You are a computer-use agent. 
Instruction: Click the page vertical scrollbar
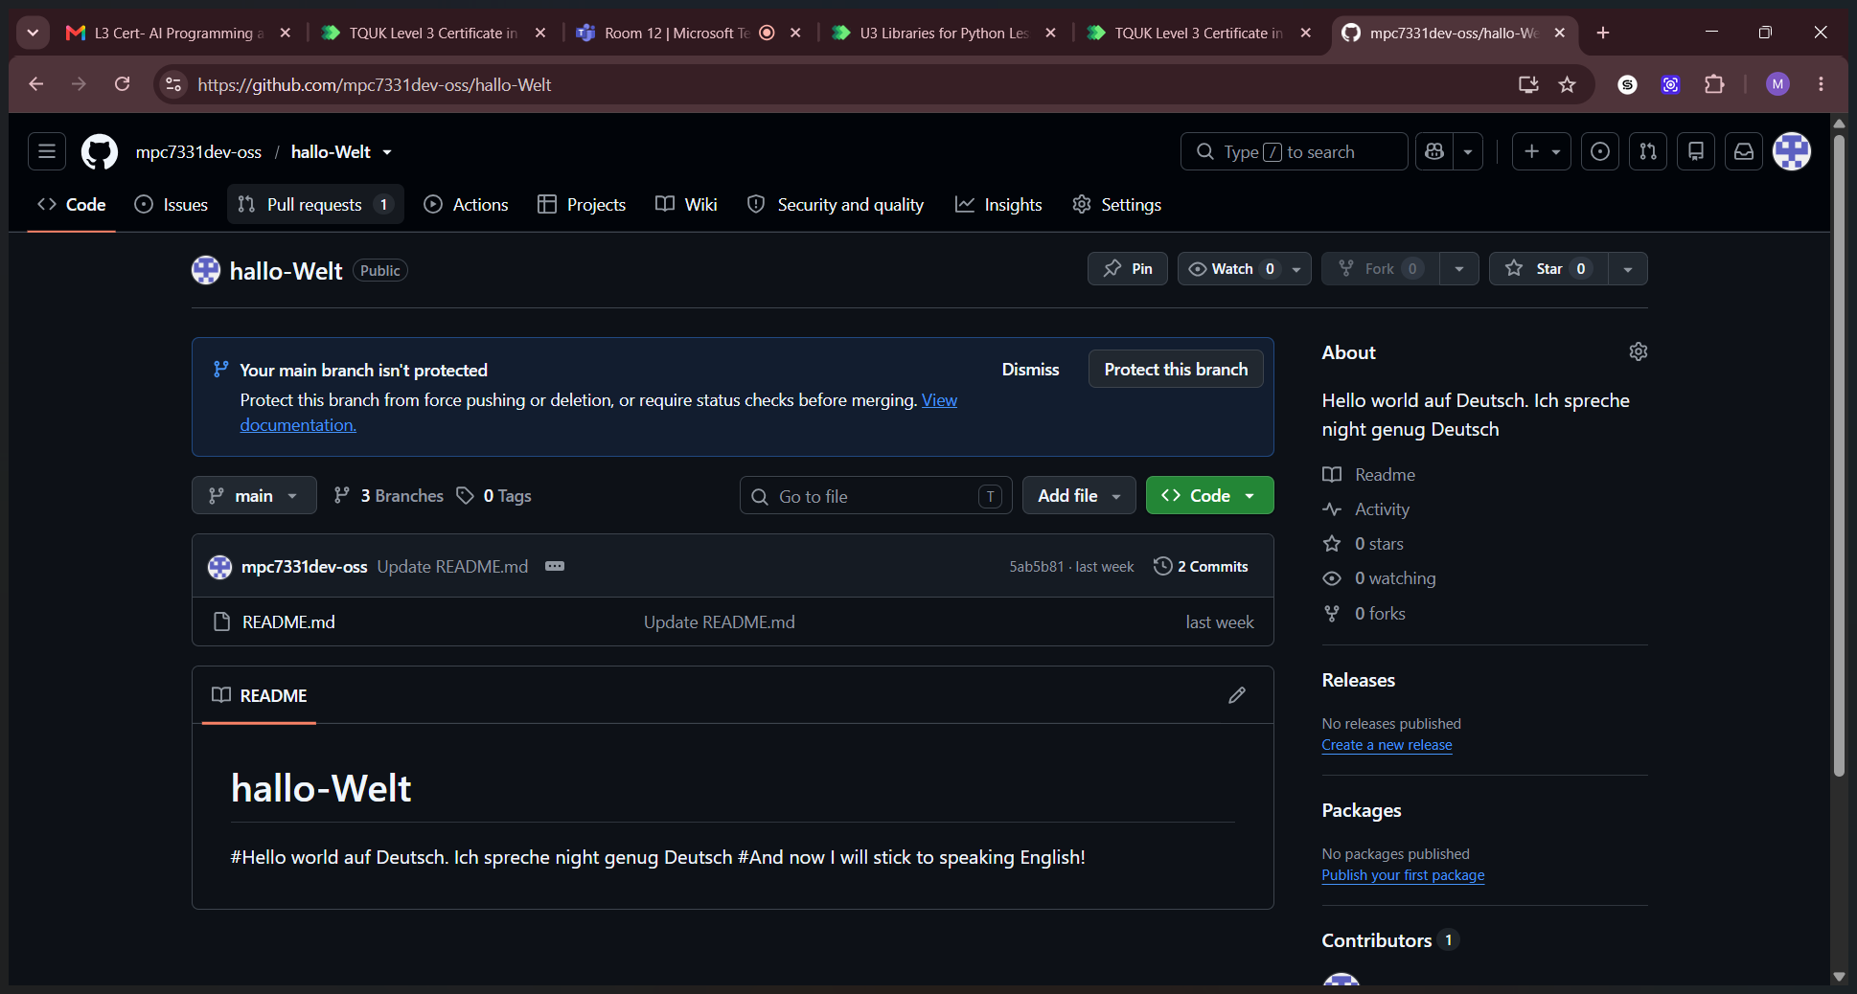click(1839, 455)
